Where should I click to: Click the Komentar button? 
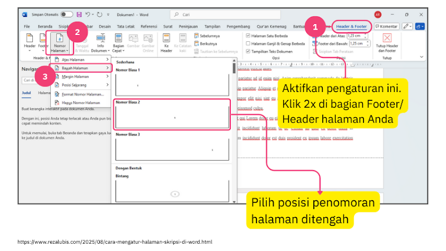coord(386,26)
